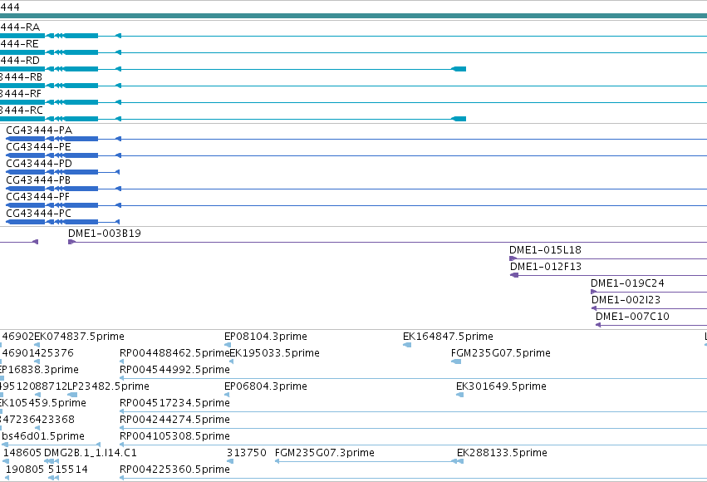Click the 444-RA transcript label
This screenshot has height=482, width=707.
click(x=20, y=27)
